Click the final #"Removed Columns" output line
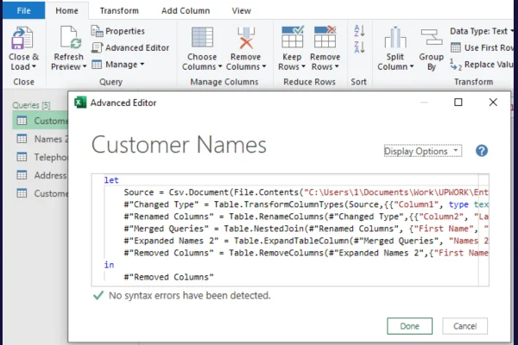The image size is (518, 345). click(x=168, y=278)
